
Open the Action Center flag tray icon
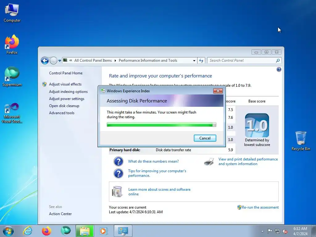point(270,231)
